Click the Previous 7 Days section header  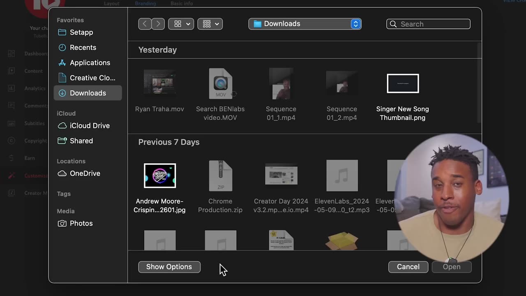pyautogui.click(x=169, y=142)
